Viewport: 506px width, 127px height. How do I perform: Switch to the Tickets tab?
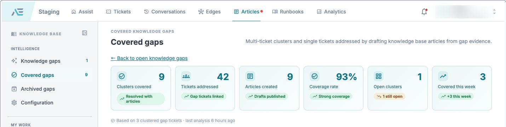pos(119,12)
